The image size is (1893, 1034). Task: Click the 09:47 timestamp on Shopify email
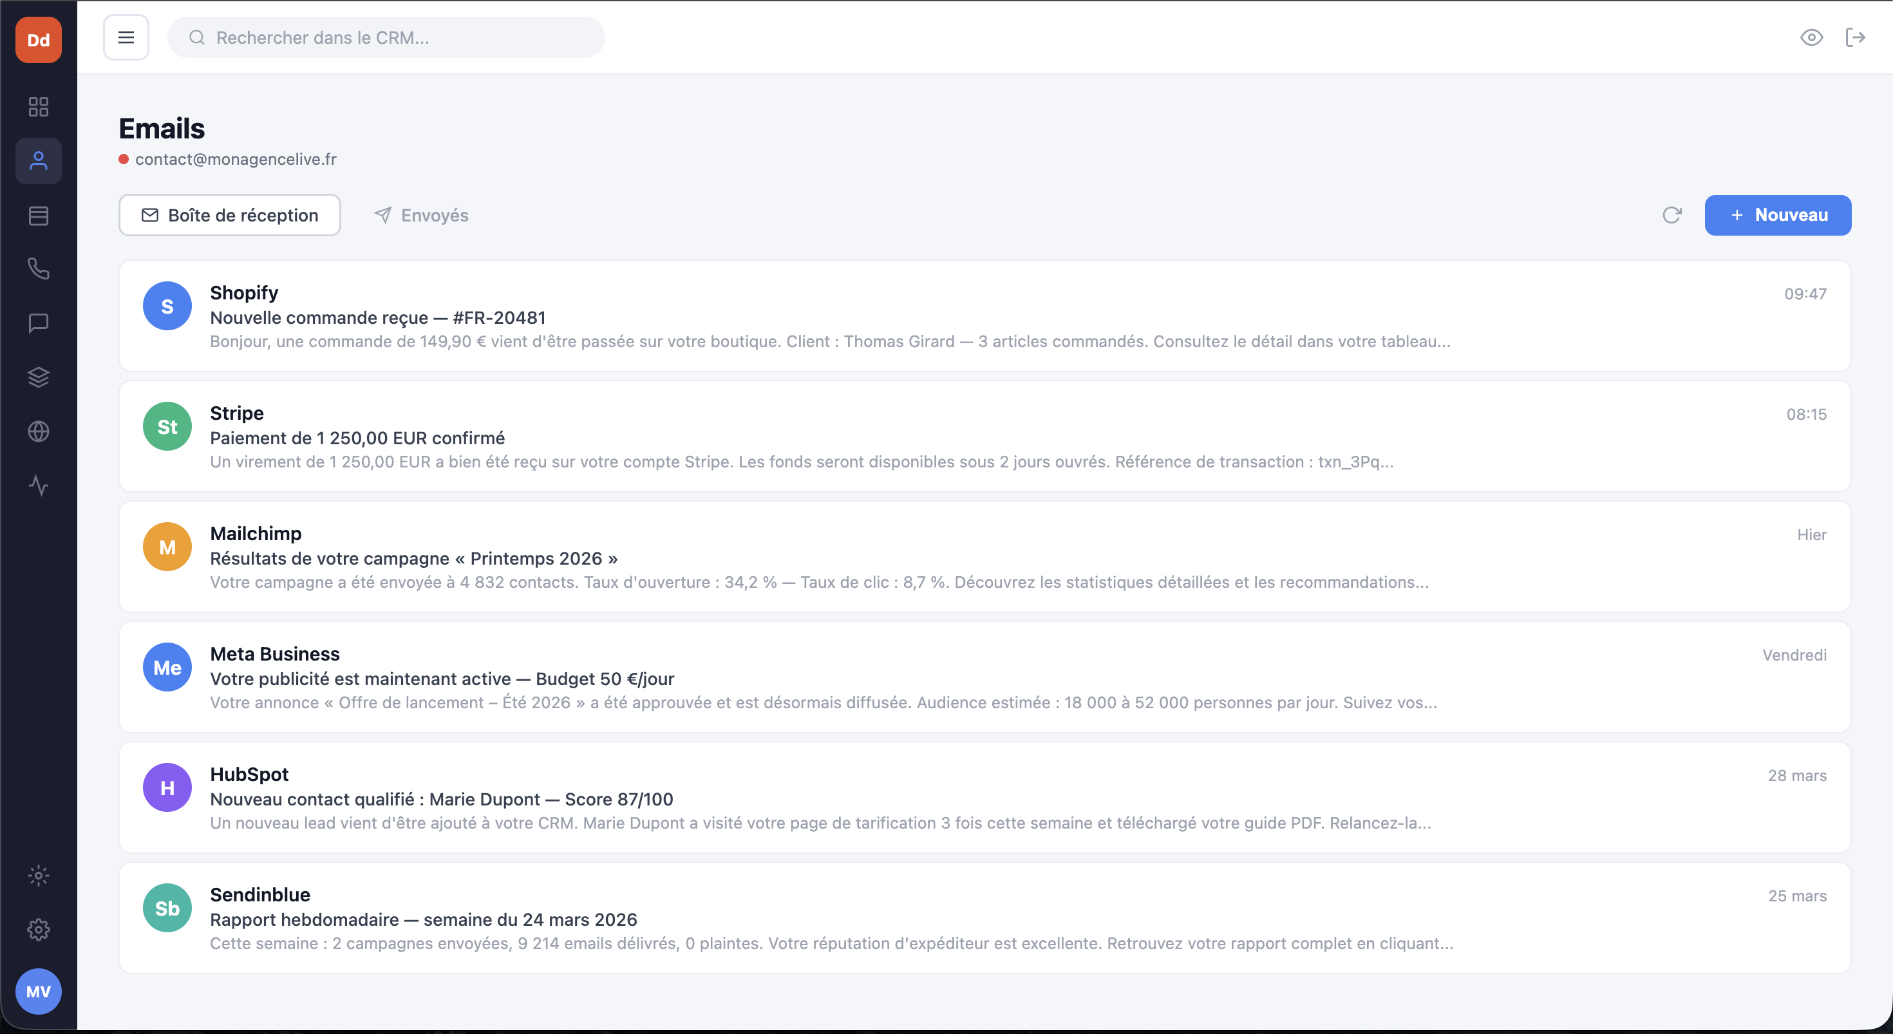click(1805, 294)
